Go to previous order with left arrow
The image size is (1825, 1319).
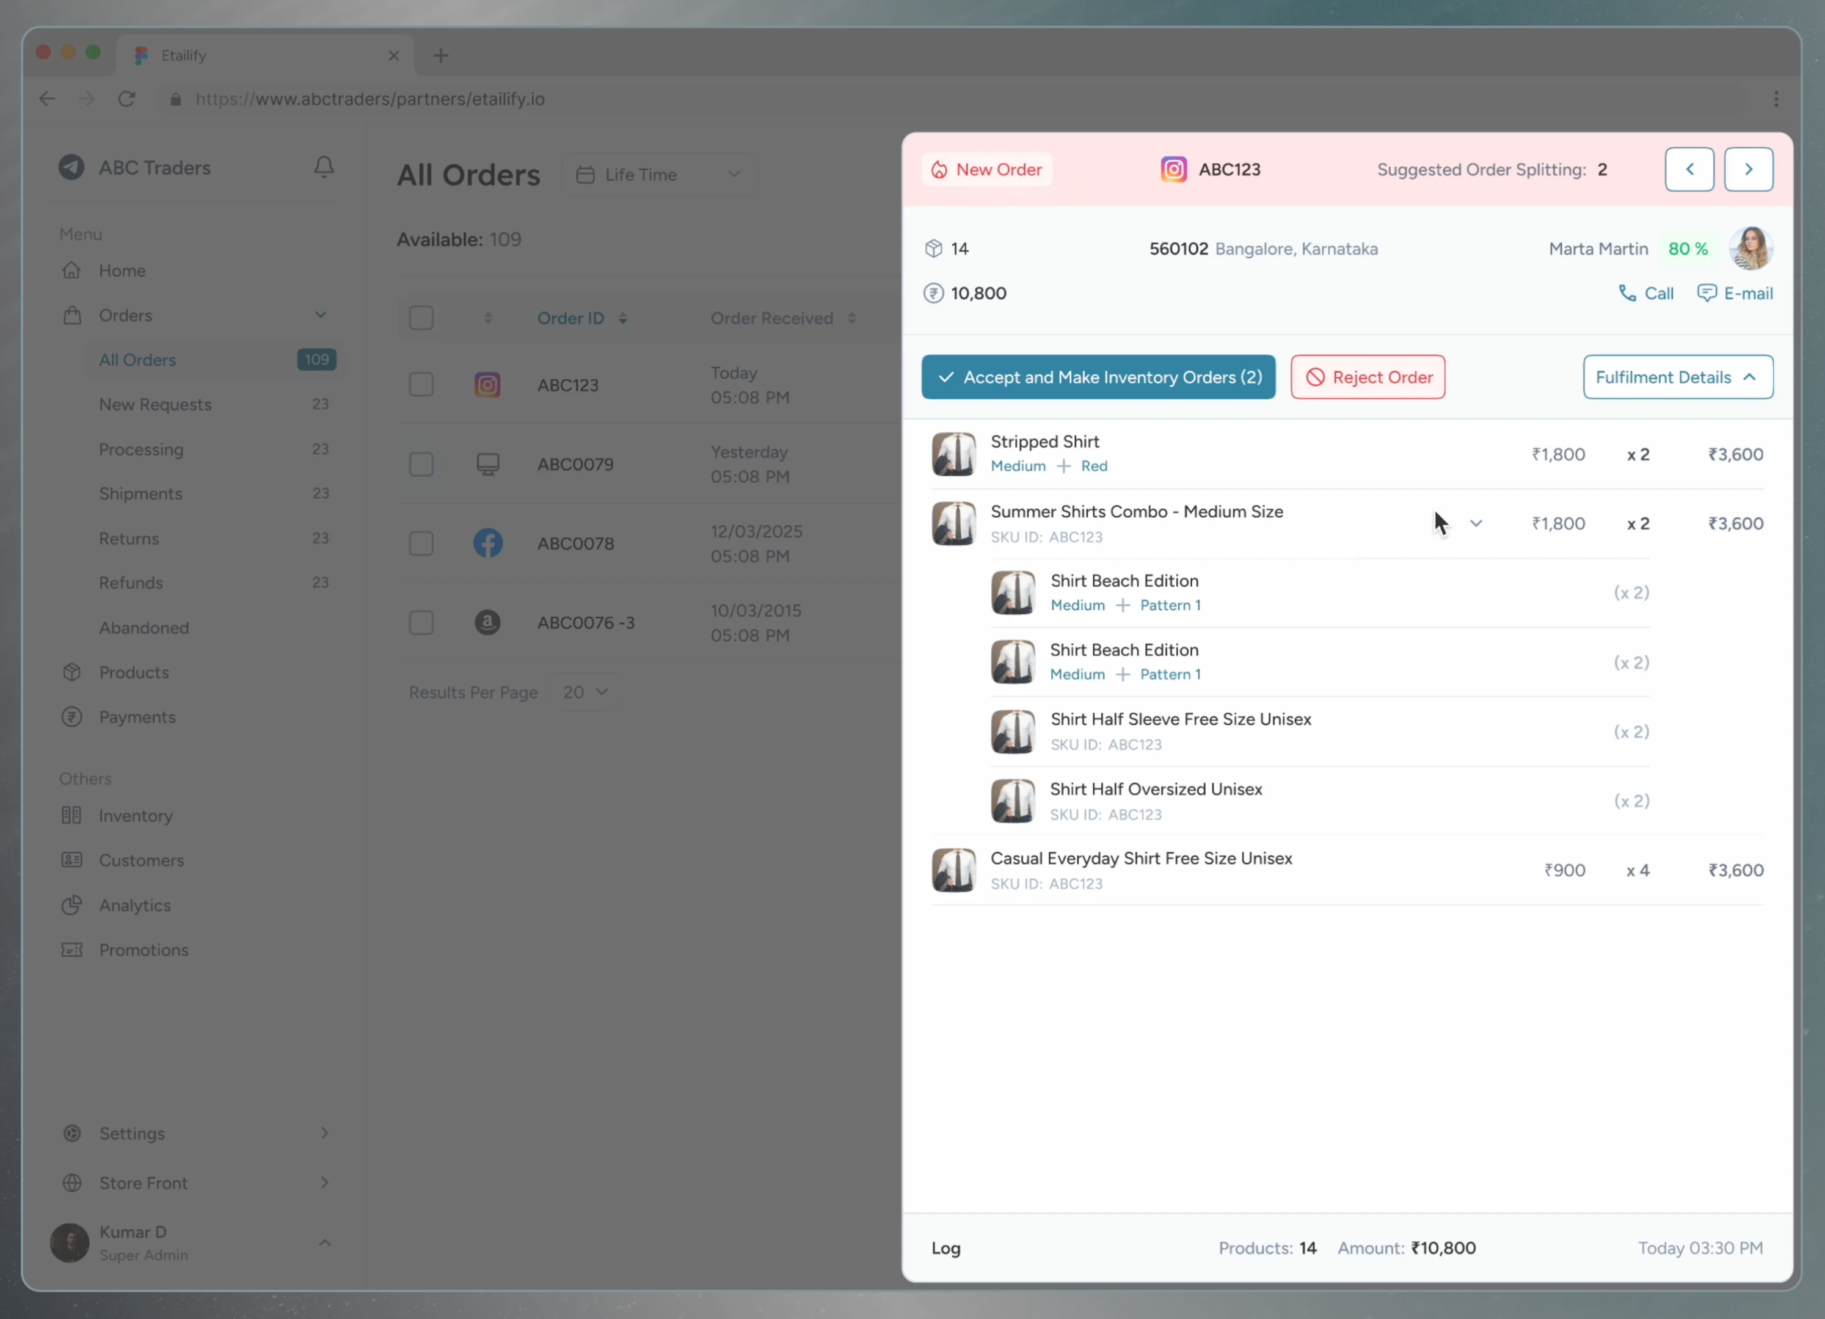point(1689,169)
